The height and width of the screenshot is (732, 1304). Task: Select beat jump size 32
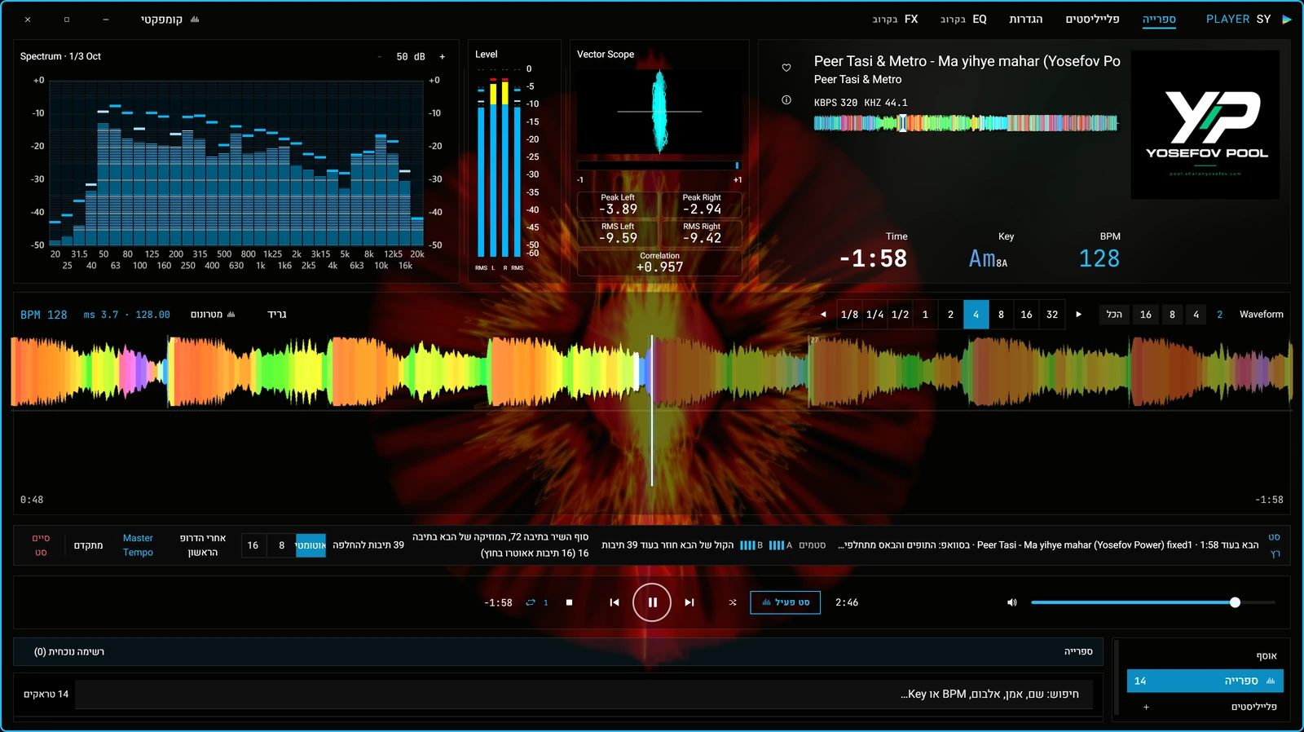[1052, 315]
